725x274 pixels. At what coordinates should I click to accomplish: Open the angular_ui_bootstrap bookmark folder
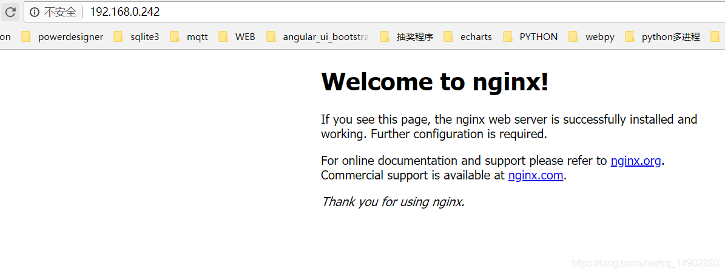coord(318,36)
